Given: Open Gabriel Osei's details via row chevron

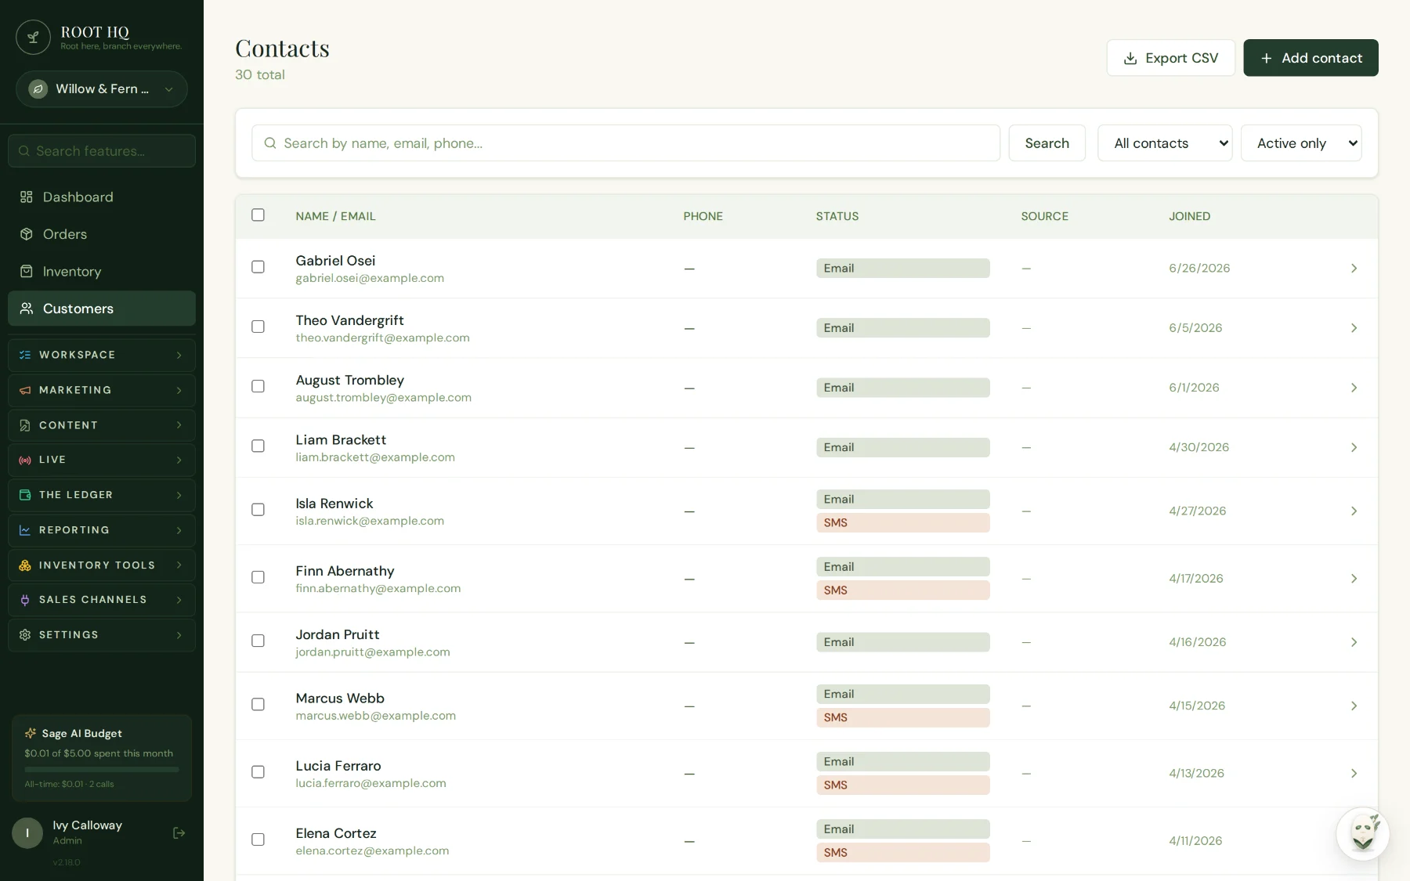Looking at the screenshot, I should pos(1354,269).
